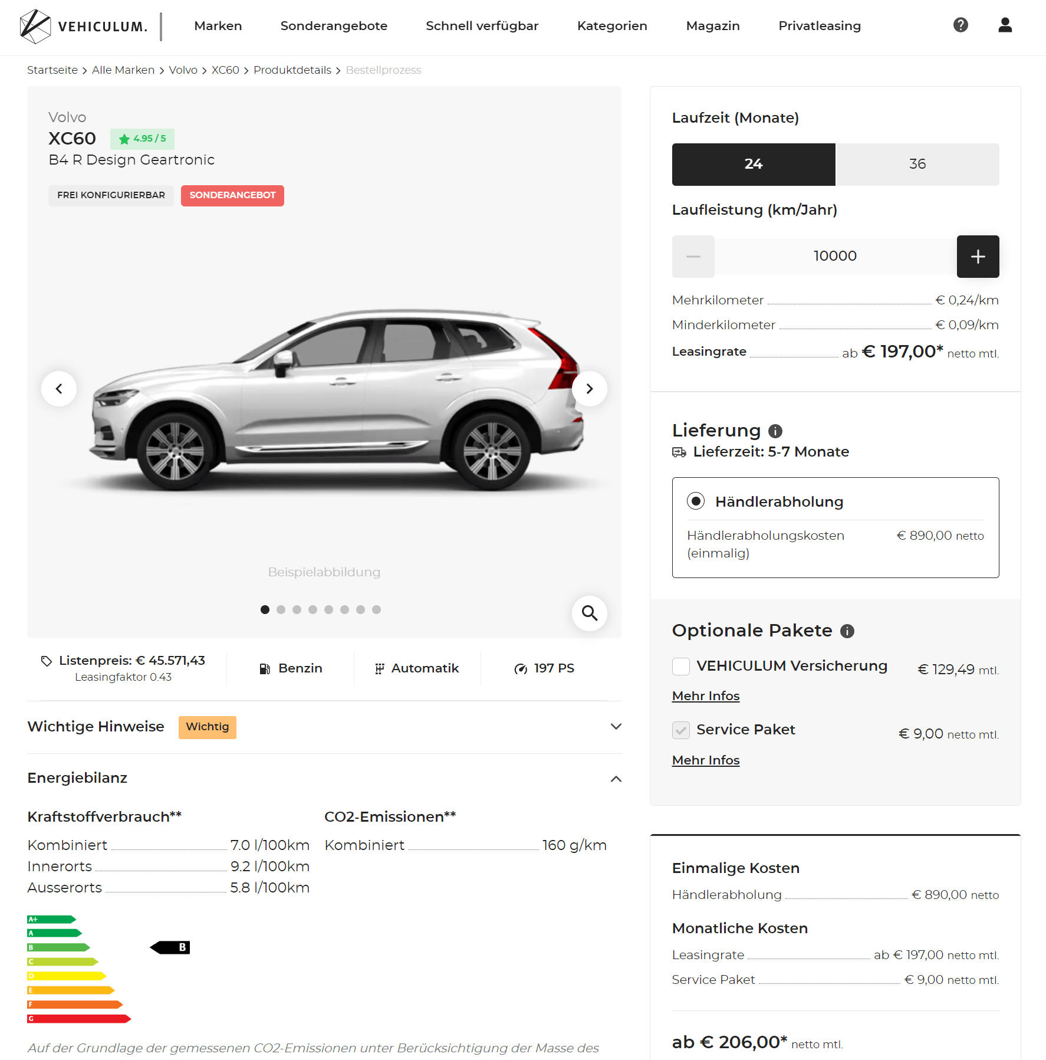Image resolution: width=1046 pixels, height=1060 pixels.
Task: Open the Kategorien menu
Action: [x=612, y=26]
